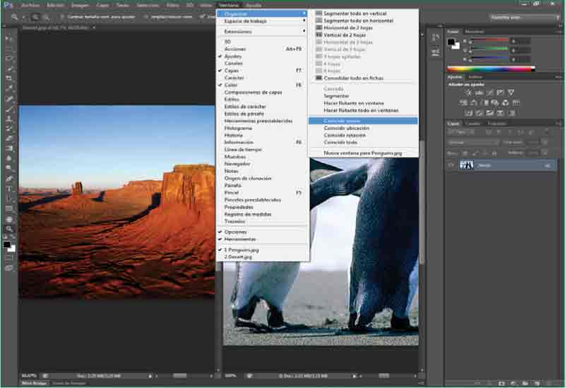The width and height of the screenshot is (565, 388).
Task: Switch to the Mini Bridge tab
Action: (x=33, y=383)
